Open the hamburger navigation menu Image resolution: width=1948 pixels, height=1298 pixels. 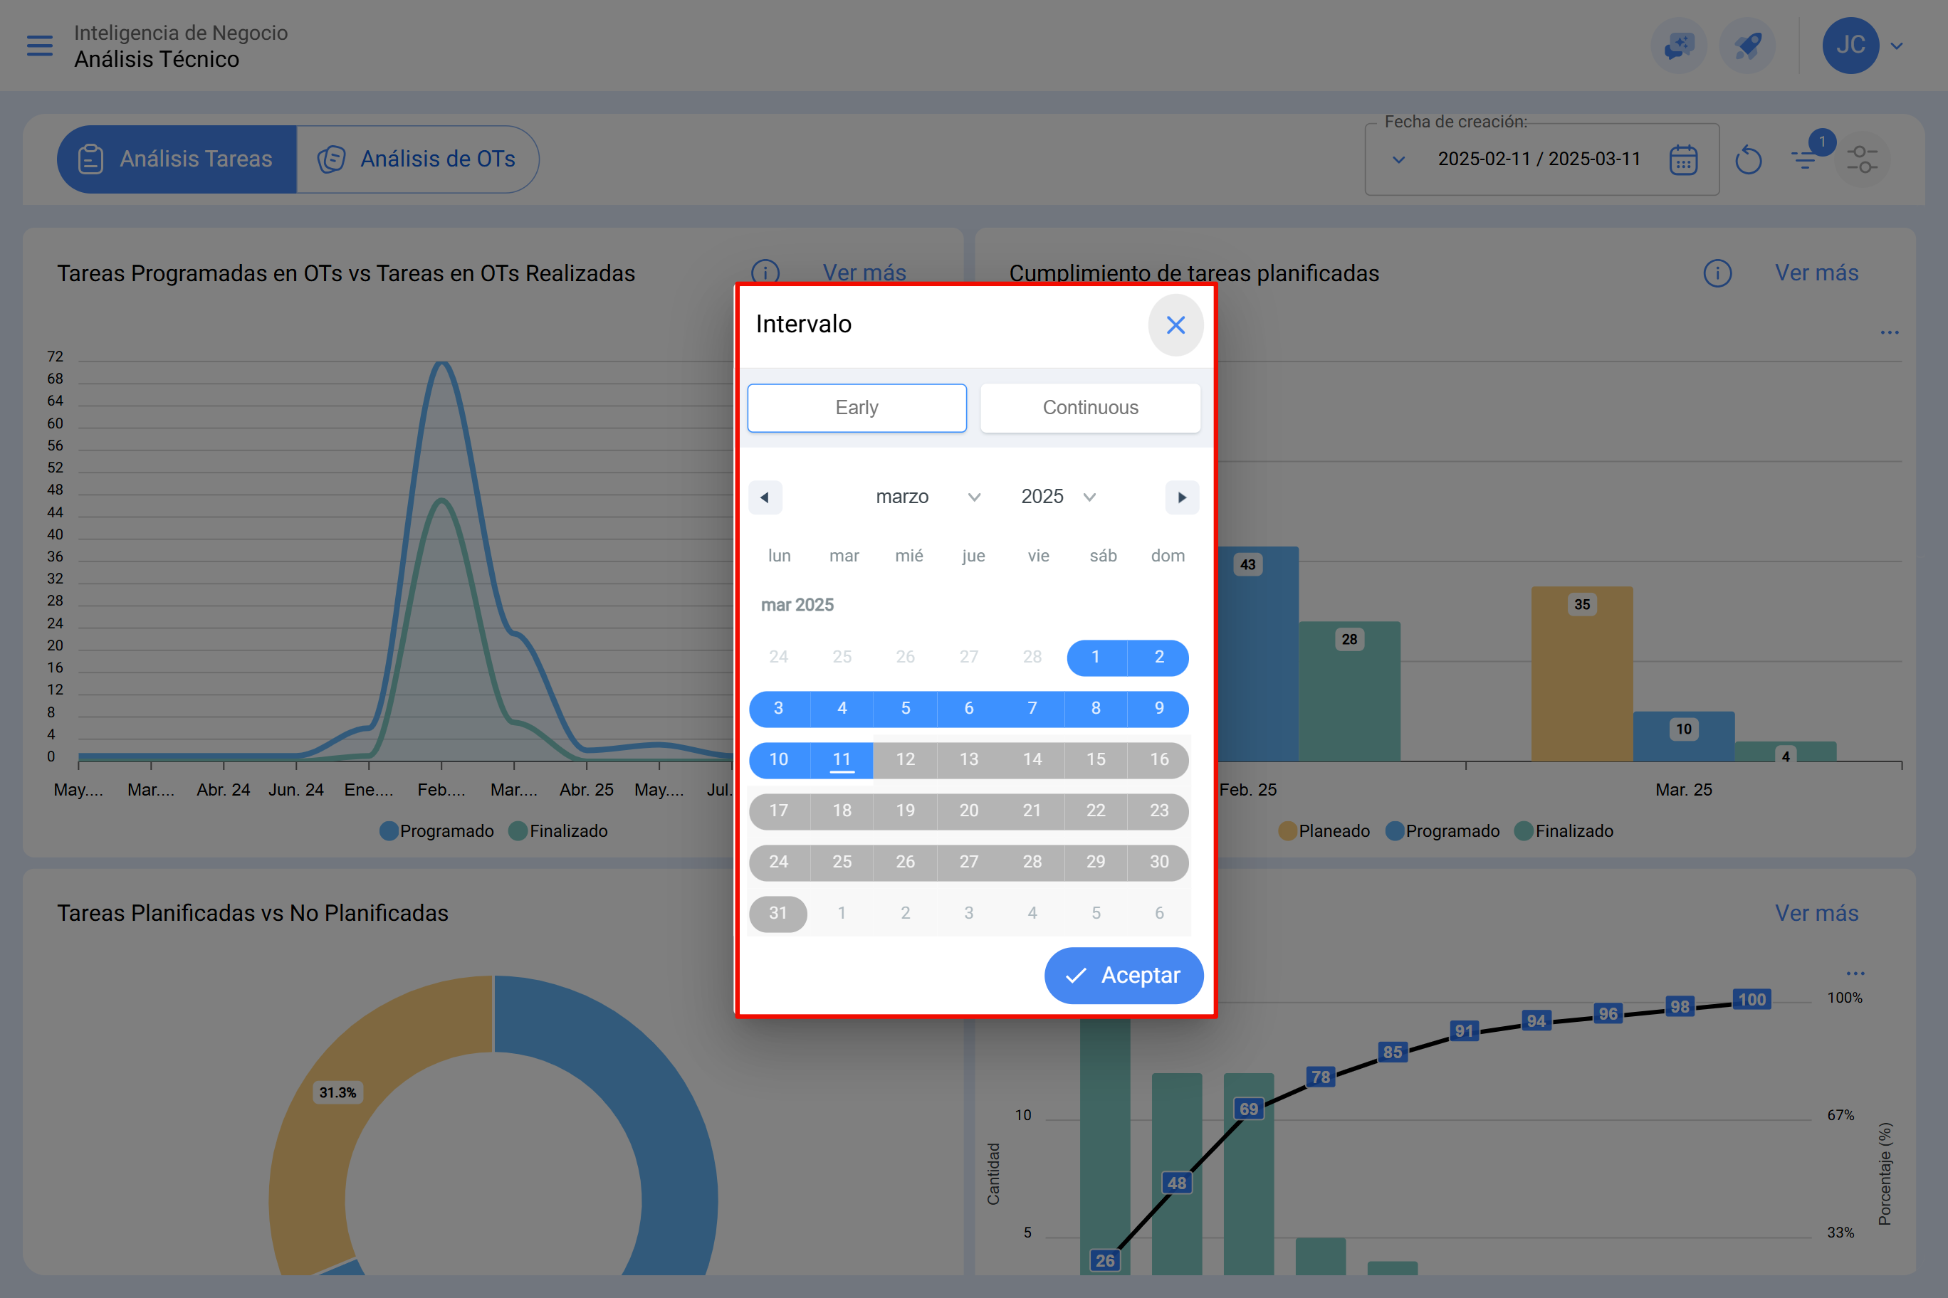point(40,46)
